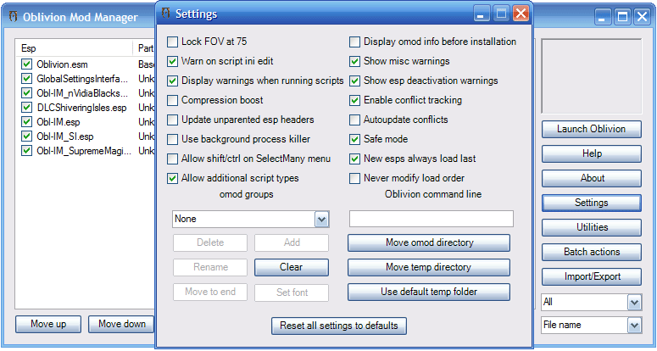657x351 pixels.
Task: Open the omod groups None dropdown
Action: pyautogui.click(x=321, y=219)
